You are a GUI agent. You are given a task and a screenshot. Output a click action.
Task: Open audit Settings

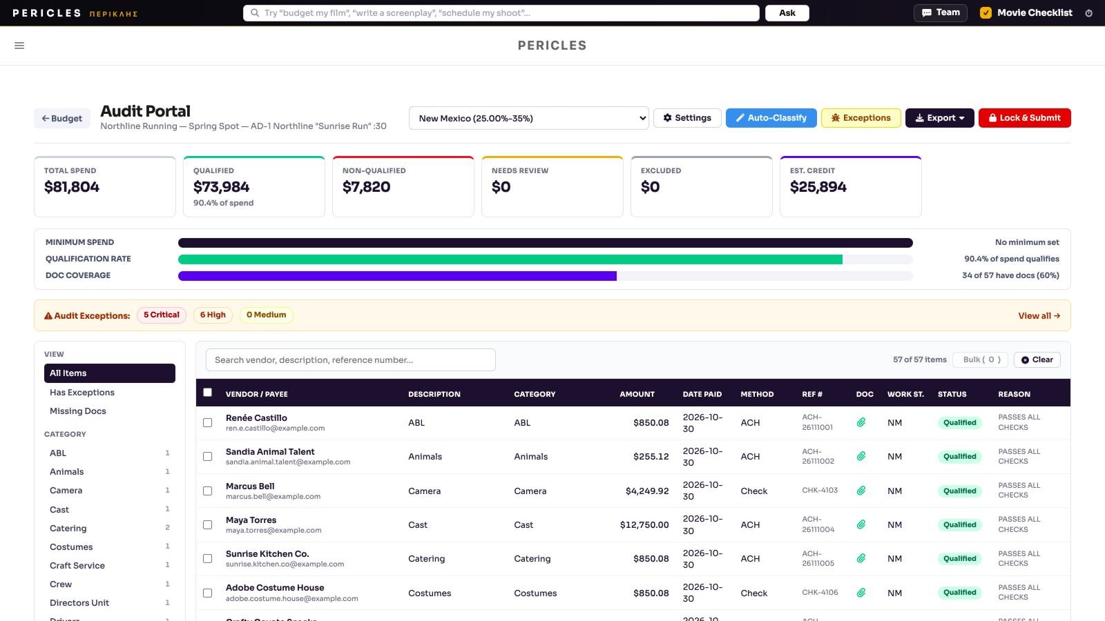(687, 118)
